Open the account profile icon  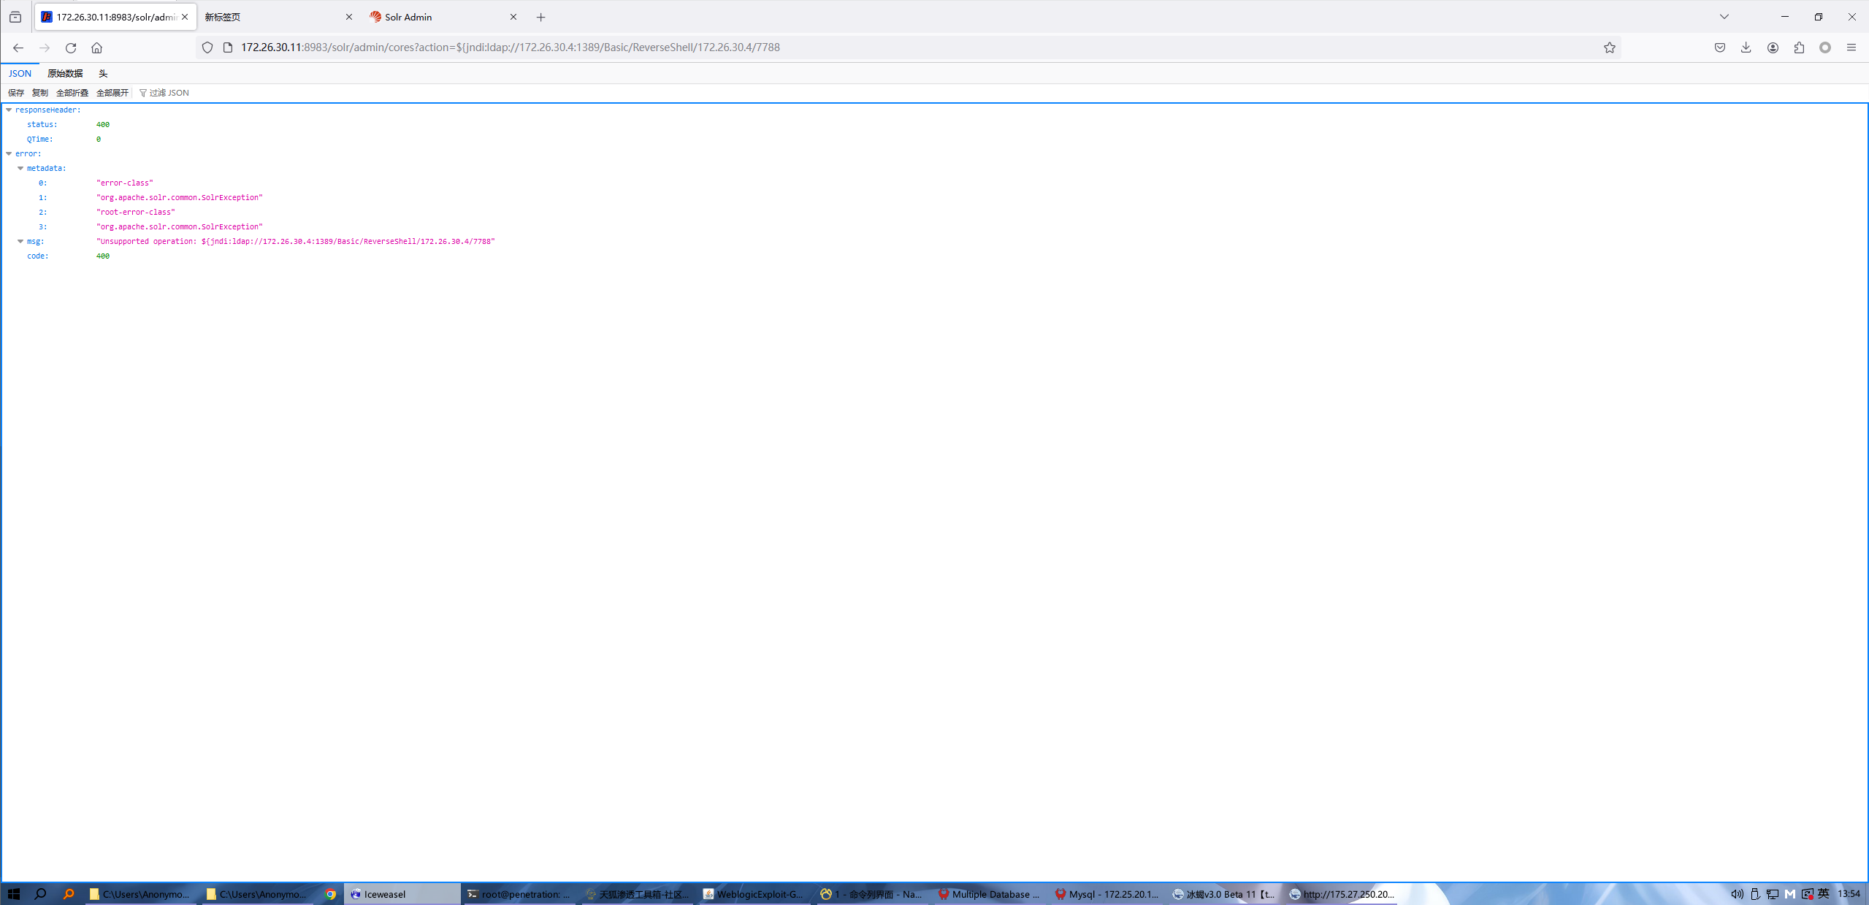click(x=1773, y=47)
